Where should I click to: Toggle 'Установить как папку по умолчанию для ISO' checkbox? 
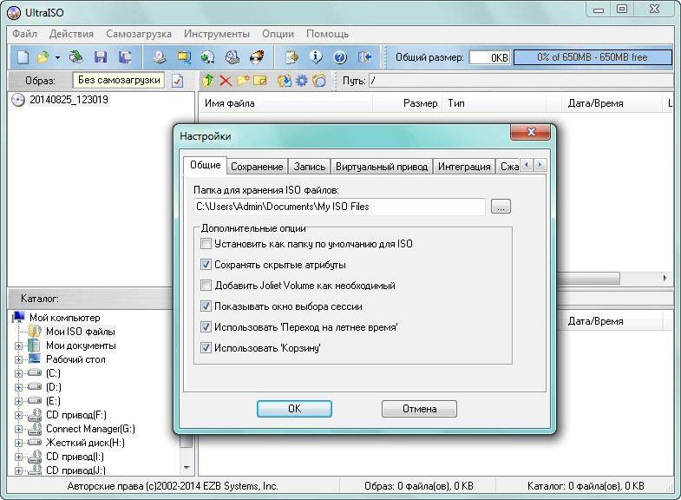click(206, 244)
